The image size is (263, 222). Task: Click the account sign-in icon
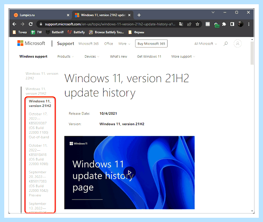[238, 44]
